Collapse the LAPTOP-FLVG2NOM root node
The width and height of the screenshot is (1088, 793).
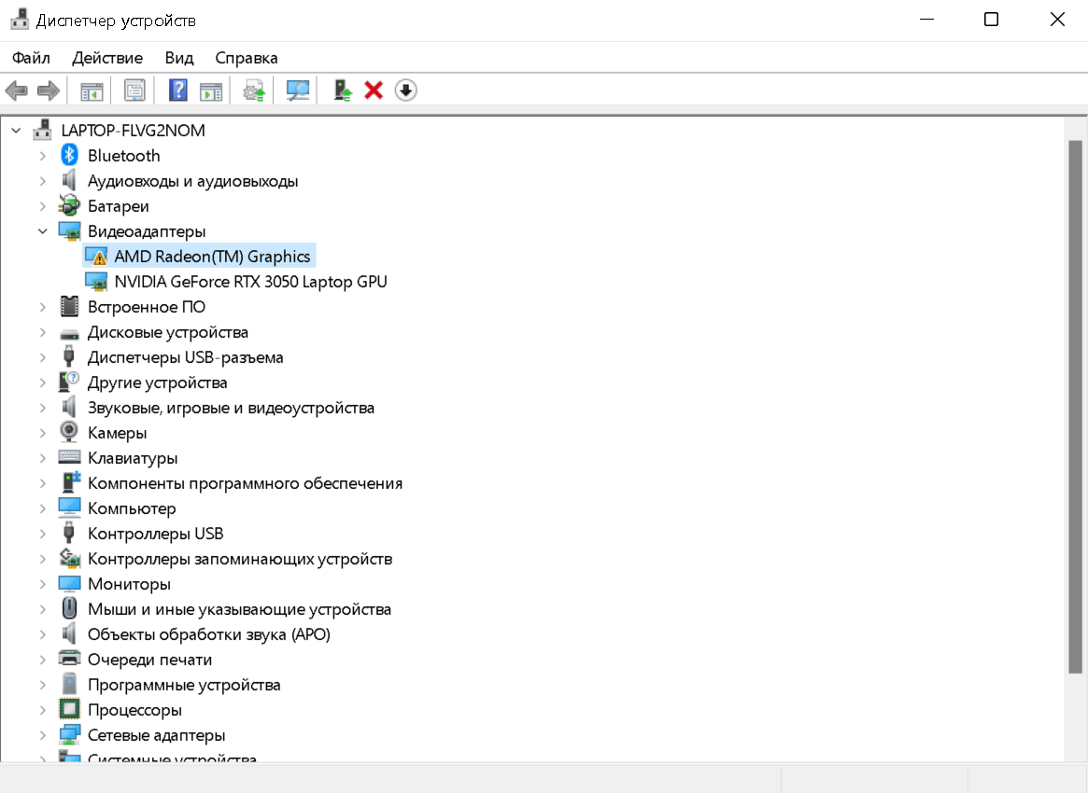(x=17, y=131)
